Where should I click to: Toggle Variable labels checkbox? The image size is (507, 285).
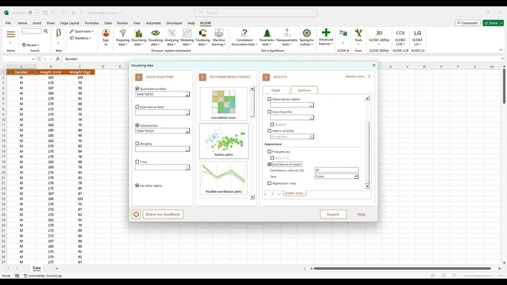click(137, 186)
